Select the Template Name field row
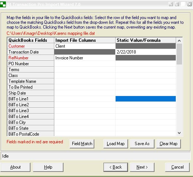 [x=31, y=81]
